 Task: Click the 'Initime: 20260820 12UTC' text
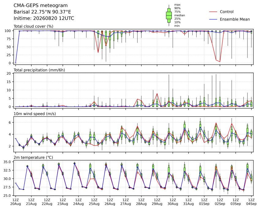pos(44,18)
